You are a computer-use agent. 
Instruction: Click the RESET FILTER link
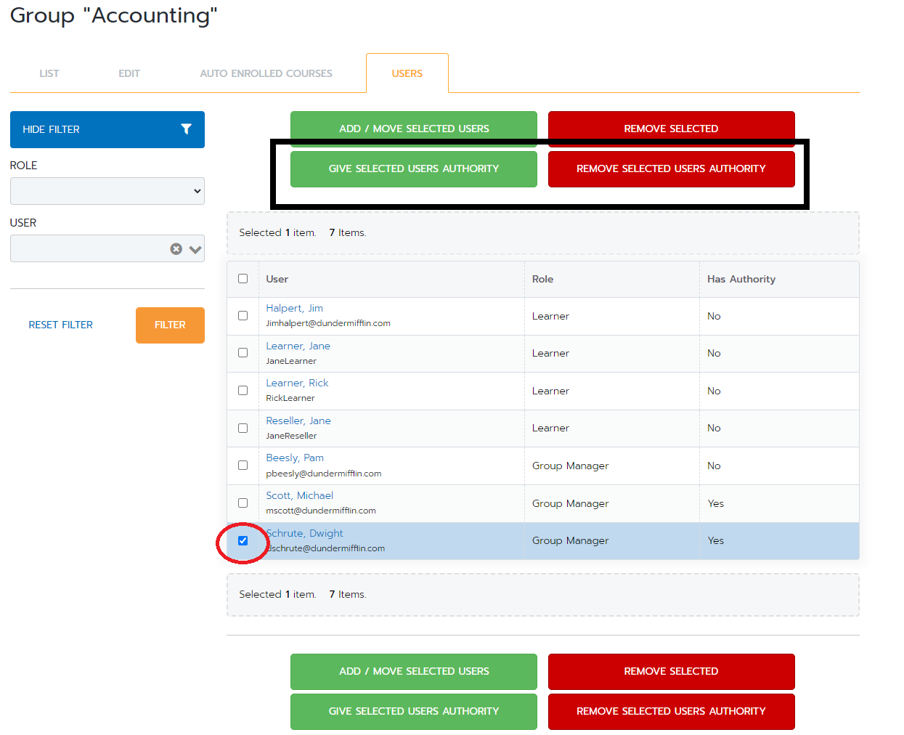point(60,325)
